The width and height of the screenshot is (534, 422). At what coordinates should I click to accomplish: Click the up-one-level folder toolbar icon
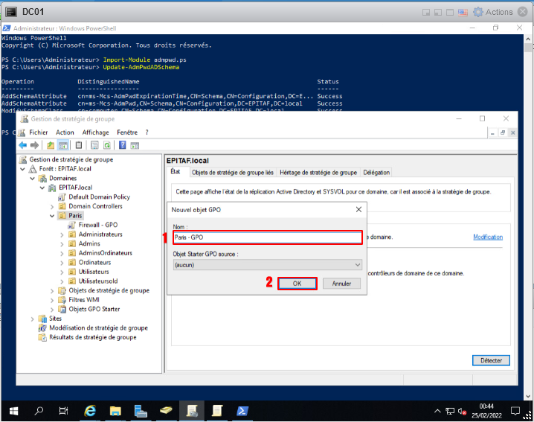tap(51, 145)
